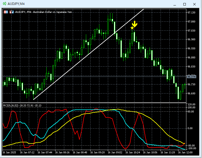Click the 16 Jan 10:24 time label

point(133,153)
